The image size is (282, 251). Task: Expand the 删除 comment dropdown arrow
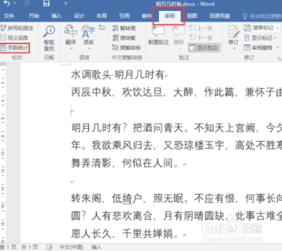point(179,48)
